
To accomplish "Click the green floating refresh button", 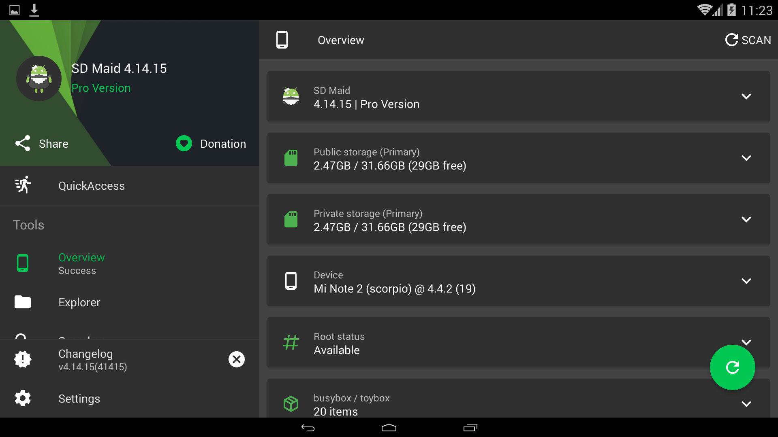I will (732, 367).
